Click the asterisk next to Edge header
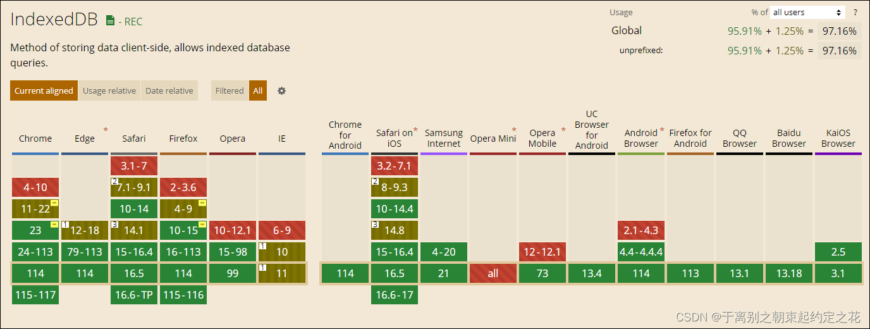870x329 pixels. coord(106,130)
